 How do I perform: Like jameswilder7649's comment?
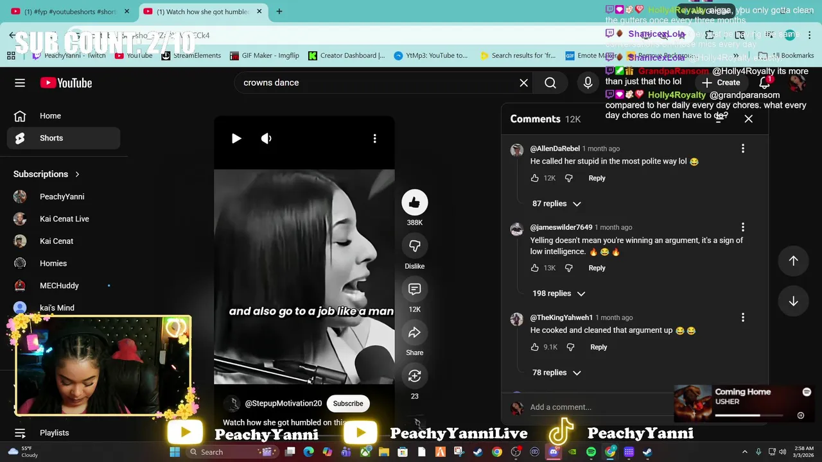click(535, 268)
